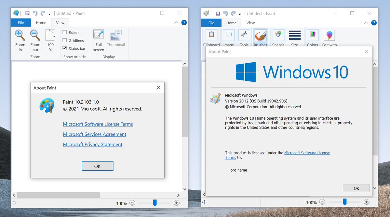Select the Brushes tool in right Paint

[x=261, y=38]
